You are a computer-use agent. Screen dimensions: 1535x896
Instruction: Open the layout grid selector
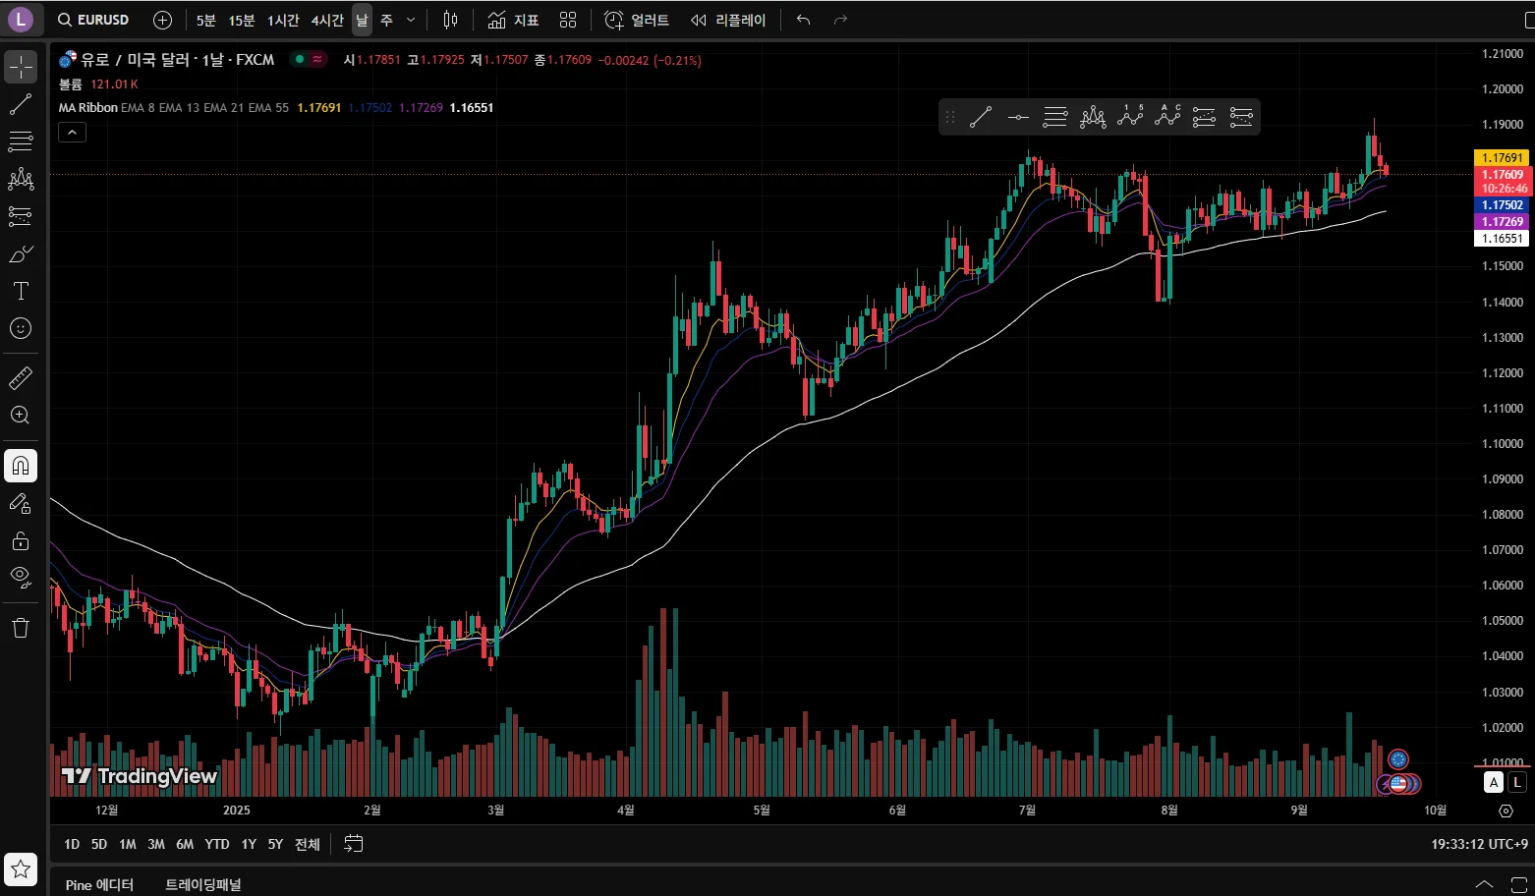[x=568, y=20]
